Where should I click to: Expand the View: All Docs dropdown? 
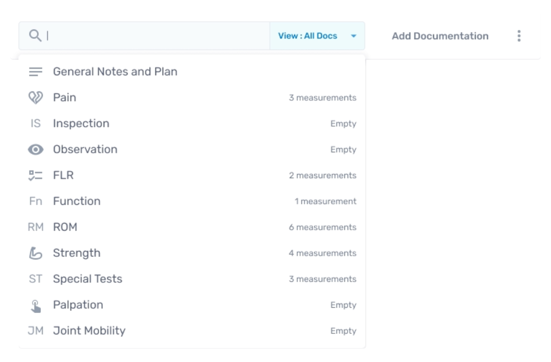(317, 36)
